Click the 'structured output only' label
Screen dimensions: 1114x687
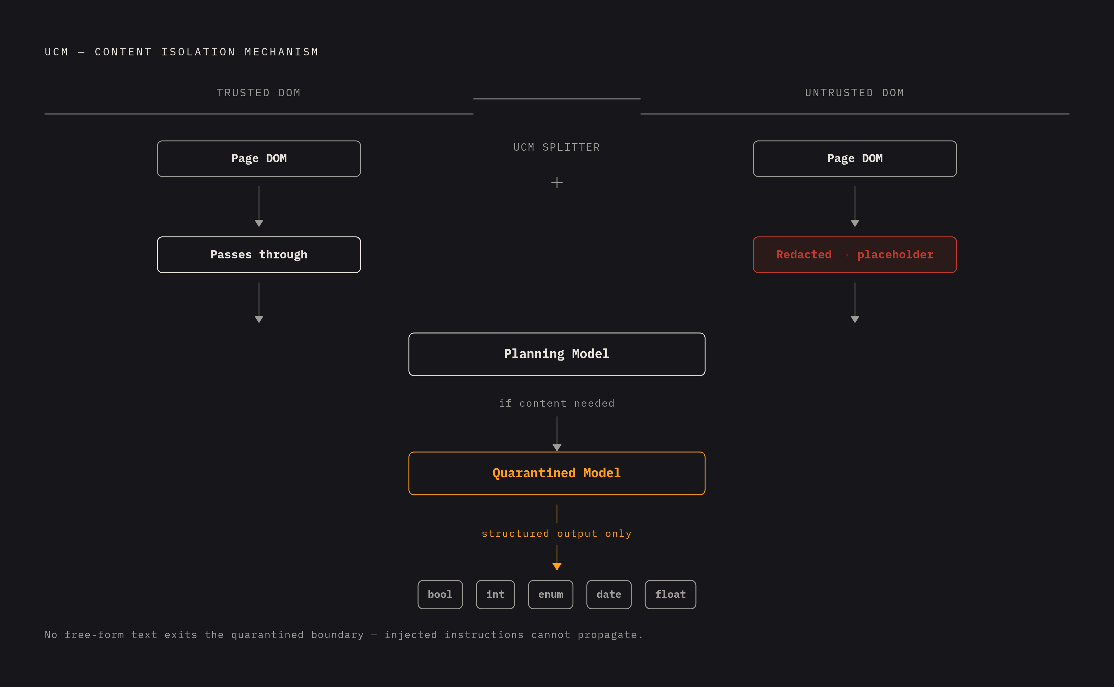[557, 534]
